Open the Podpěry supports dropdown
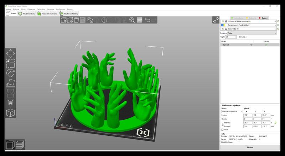Viewport: 285px width, 156px height. tap(252, 33)
